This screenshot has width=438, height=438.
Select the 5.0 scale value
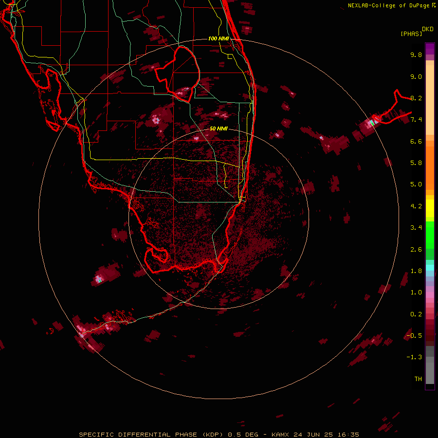coord(416,184)
